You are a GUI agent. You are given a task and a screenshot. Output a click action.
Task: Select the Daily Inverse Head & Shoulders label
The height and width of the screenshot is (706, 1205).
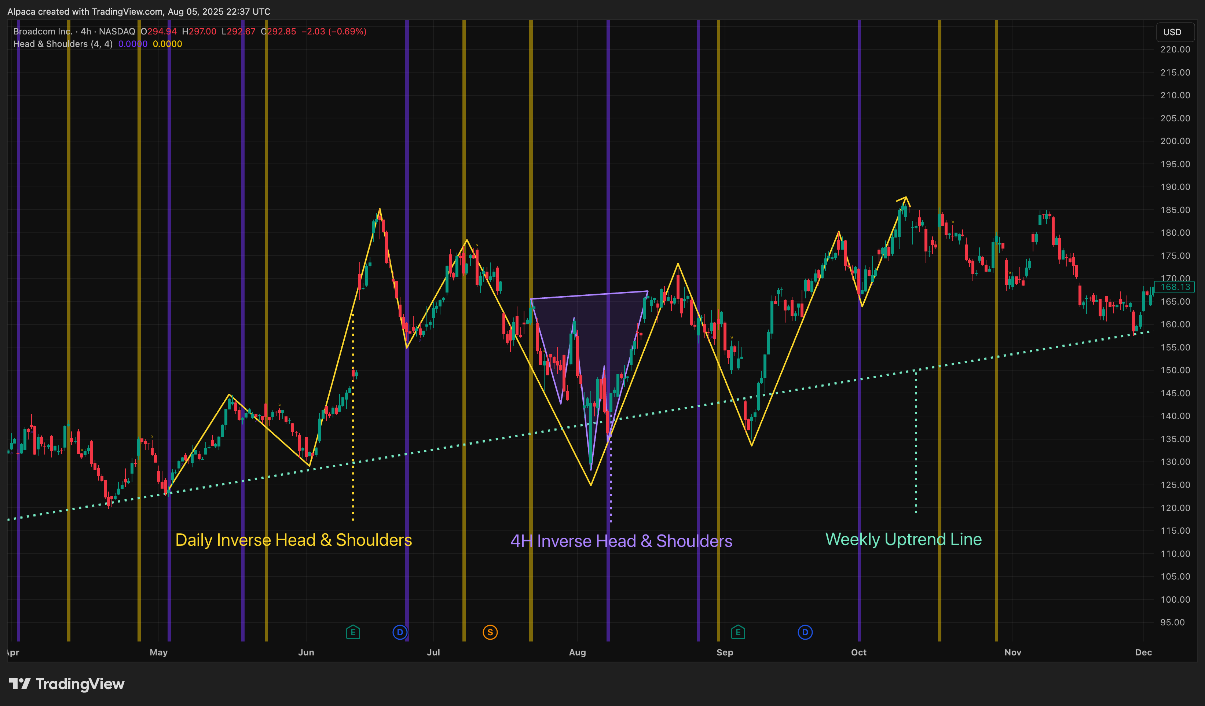(294, 540)
